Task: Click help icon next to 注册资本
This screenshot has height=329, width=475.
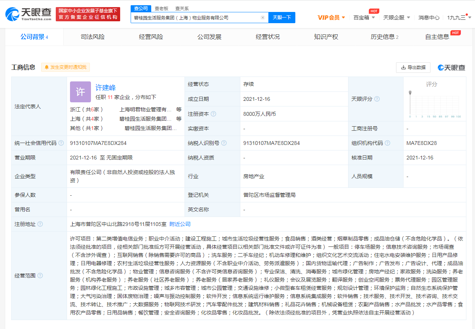Action: pyautogui.click(x=213, y=114)
